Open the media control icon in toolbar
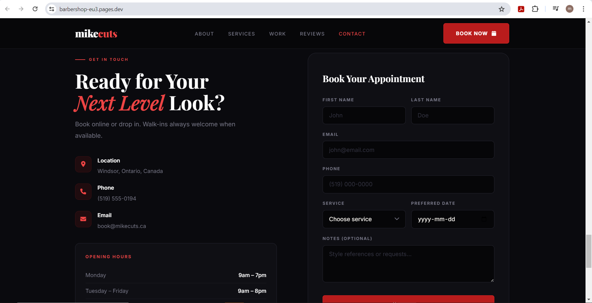Screen dimensions: 592x303 pos(556,9)
